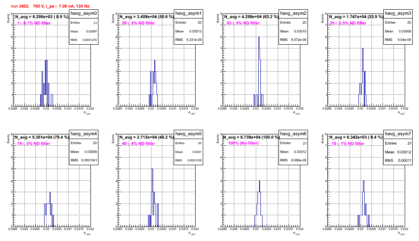
Task: Click the havg_asym3 histogram peak bar
Action: (x=363, y=77)
